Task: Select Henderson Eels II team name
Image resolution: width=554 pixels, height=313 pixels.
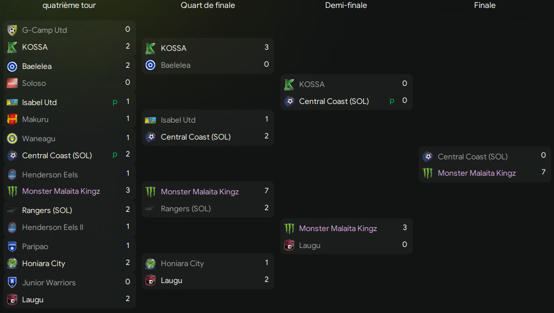Action: 53,227
